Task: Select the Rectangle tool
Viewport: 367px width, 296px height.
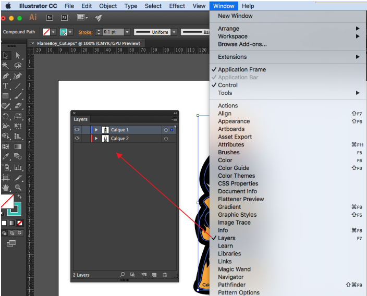Action: (x=6, y=96)
